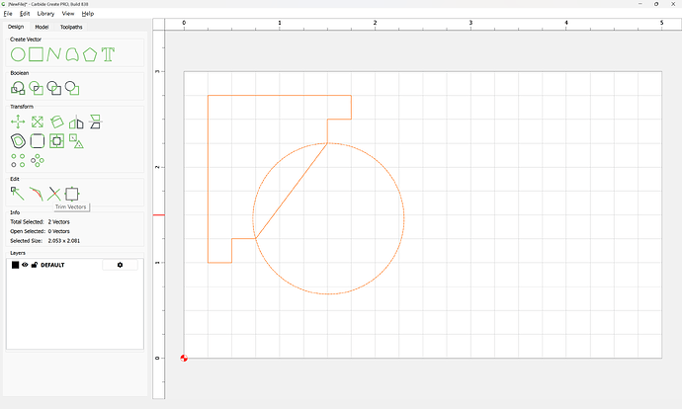Click the dashed circle on canvas
Screen dimensions: 682x409
click(x=404, y=218)
